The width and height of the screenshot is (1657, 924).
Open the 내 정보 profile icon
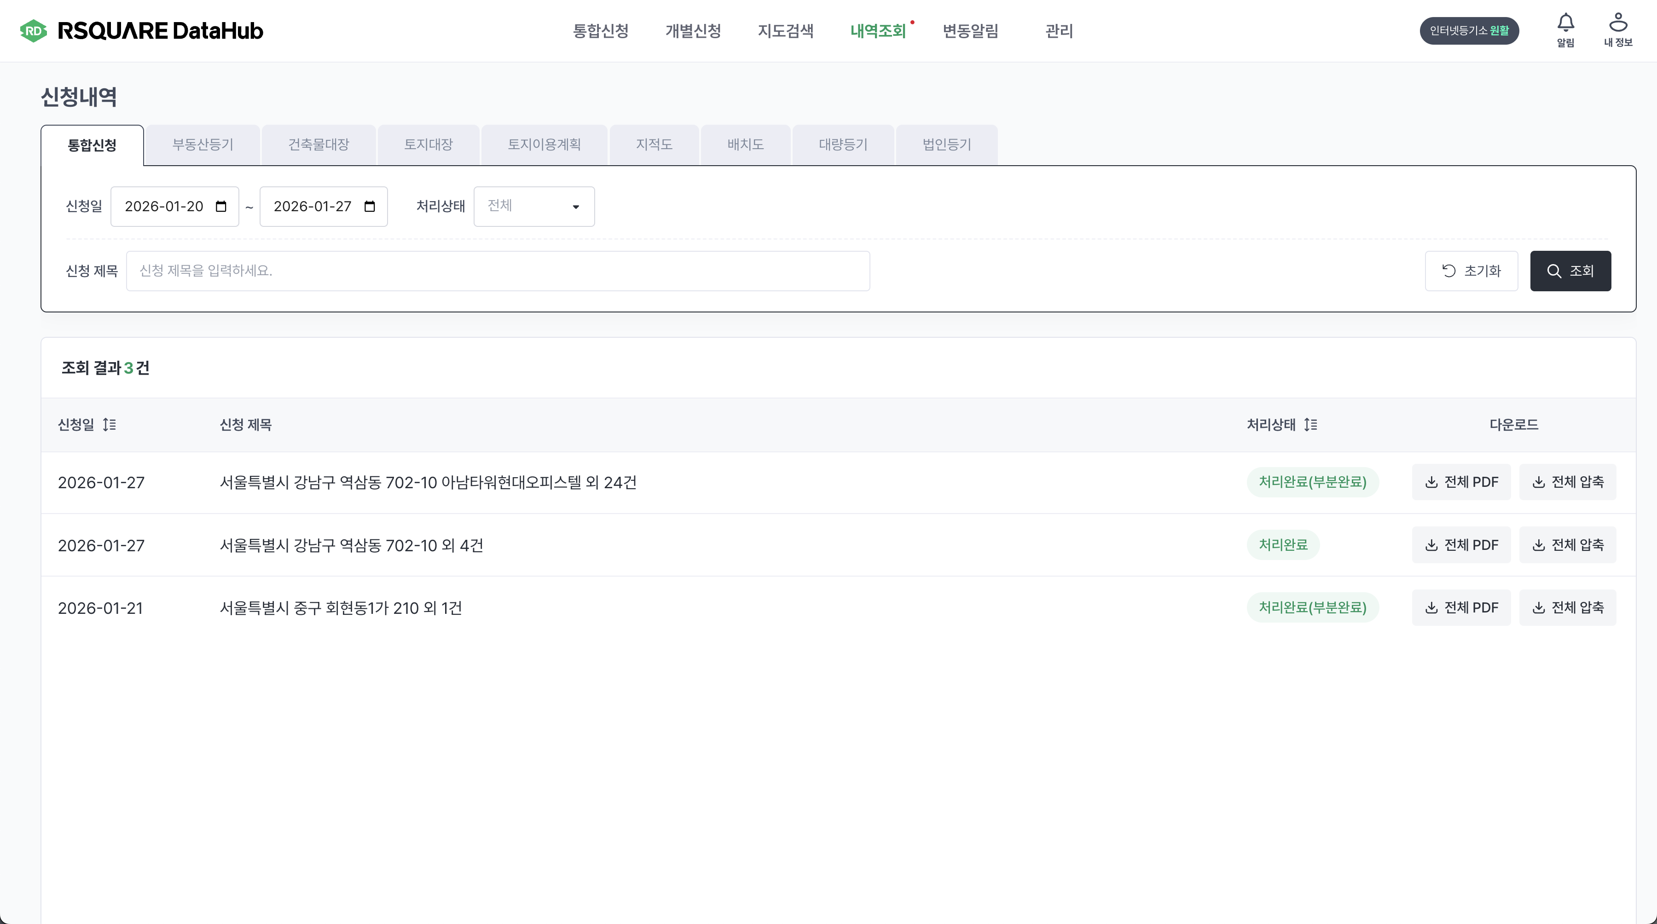click(1618, 24)
